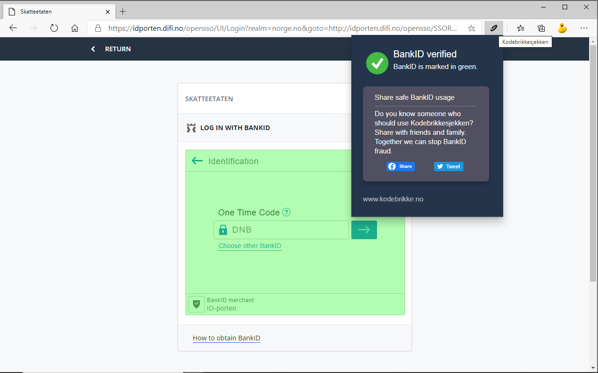The image size is (598, 373).
Task: Maximize the browser window
Action: click(x=565, y=7)
